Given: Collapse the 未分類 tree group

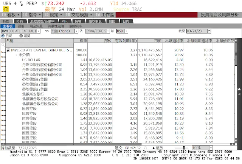Looking at the screenshot, I should (x=16, y=55).
